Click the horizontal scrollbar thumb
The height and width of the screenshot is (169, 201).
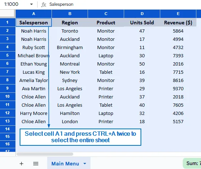point(45,154)
